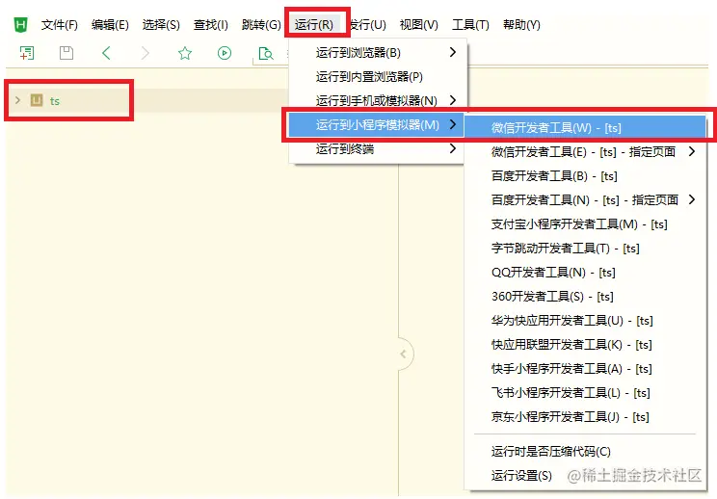The height and width of the screenshot is (499, 717).
Task: Expand 运行到小程序模拟器(M) submenu
Action: (x=378, y=125)
